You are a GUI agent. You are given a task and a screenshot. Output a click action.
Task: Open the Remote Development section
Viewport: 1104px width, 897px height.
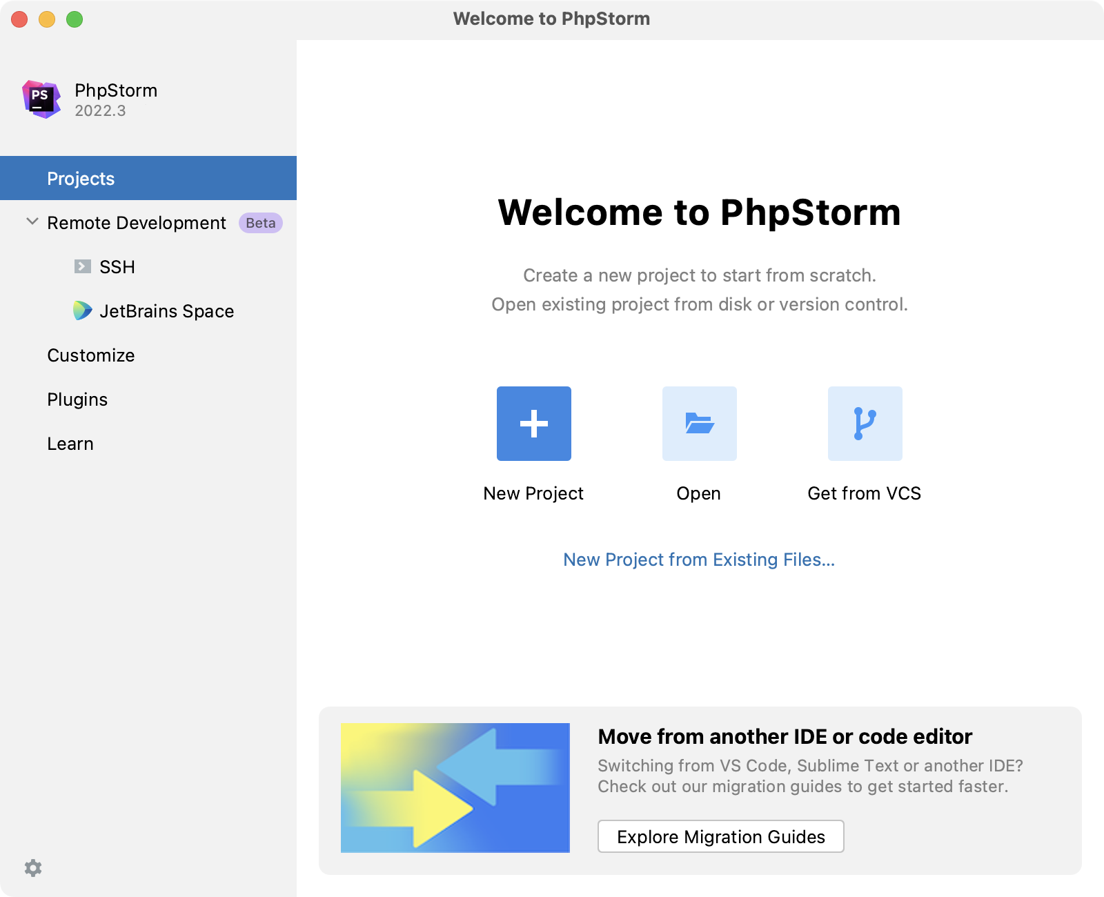tap(148, 222)
